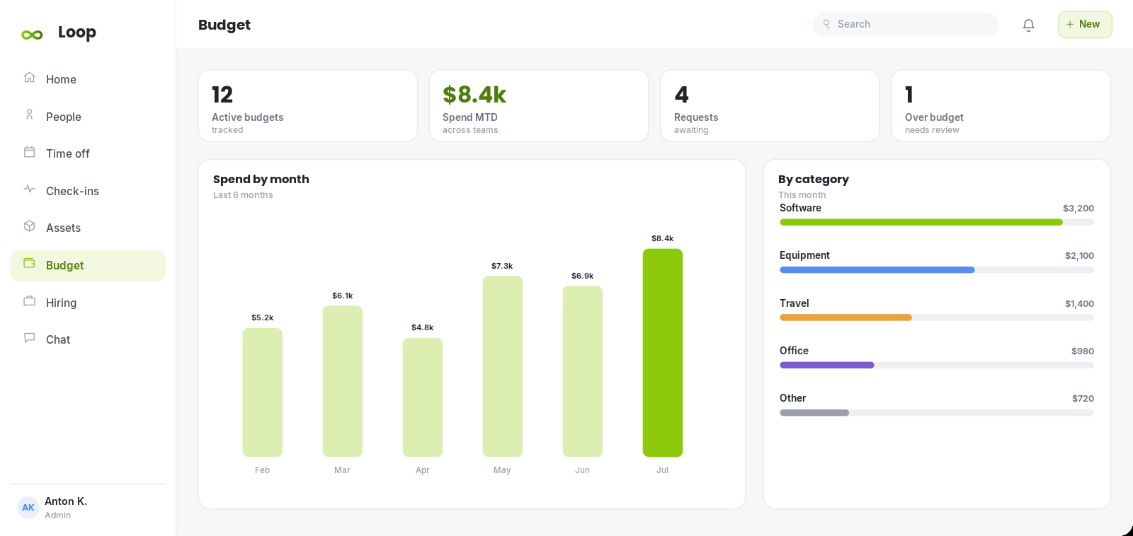1133x536 pixels.
Task: Open the $8.4k Spend MTD card
Action: (539, 105)
